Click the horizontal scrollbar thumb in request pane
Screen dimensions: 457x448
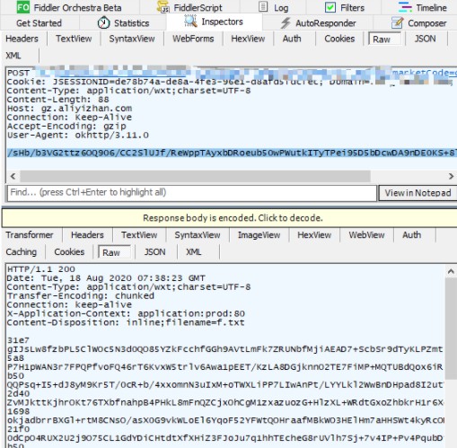click(x=195, y=176)
